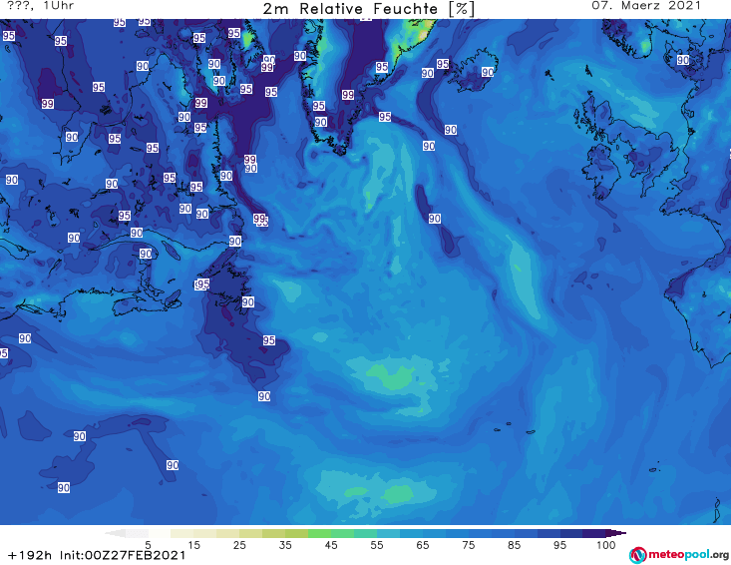Screen dimensions: 731x565
Task: Click the legend value "85"
Action: (515, 545)
